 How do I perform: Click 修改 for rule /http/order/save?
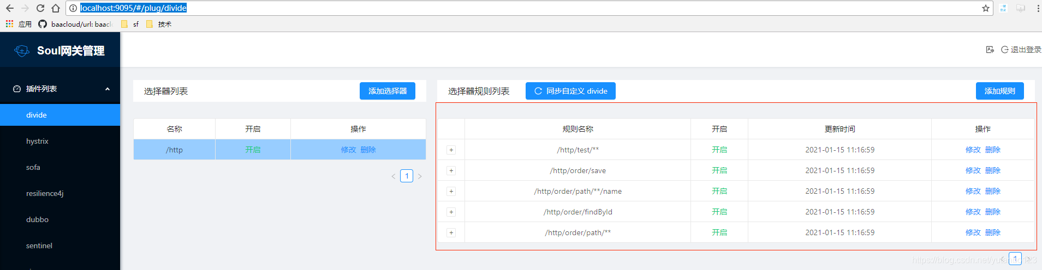pyautogui.click(x=973, y=170)
